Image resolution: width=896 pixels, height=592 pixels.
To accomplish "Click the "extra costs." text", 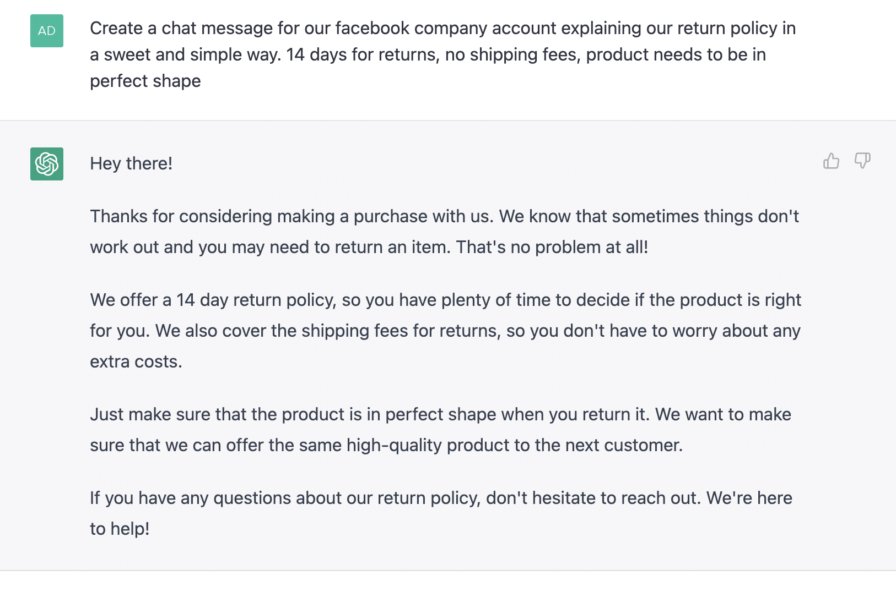I will [x=136, y=361].
